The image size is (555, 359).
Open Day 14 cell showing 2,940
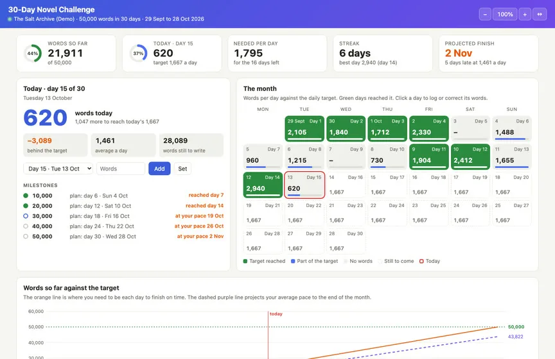263,185
